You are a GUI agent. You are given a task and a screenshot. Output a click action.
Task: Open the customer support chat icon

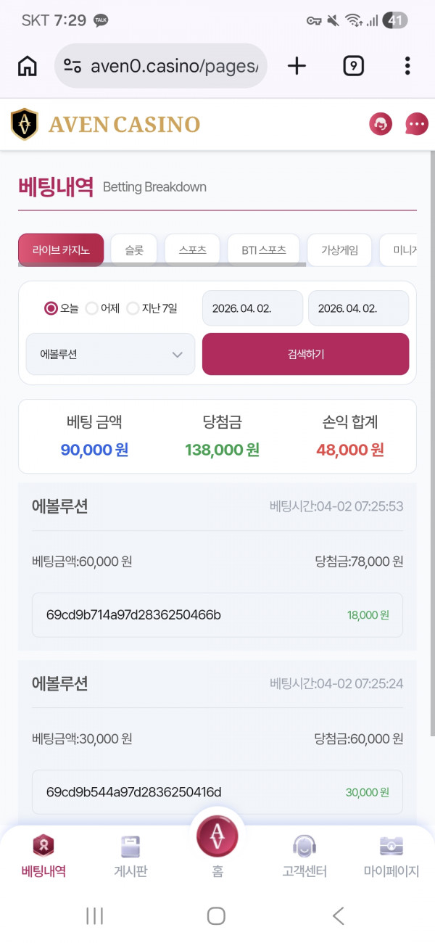pos(380,123)
